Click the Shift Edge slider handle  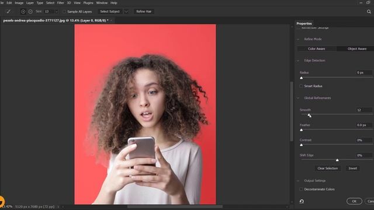[x=337, y=160]
